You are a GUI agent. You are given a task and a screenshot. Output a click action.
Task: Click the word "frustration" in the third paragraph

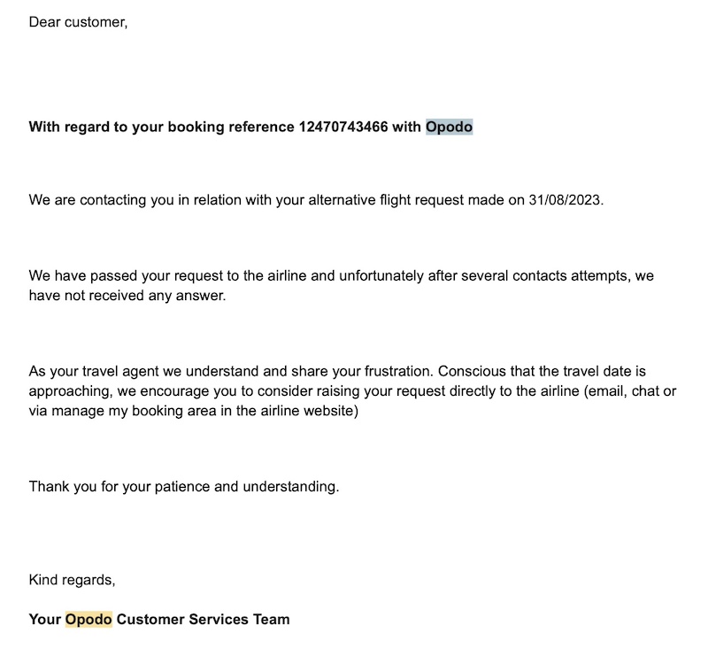[395, 371]
